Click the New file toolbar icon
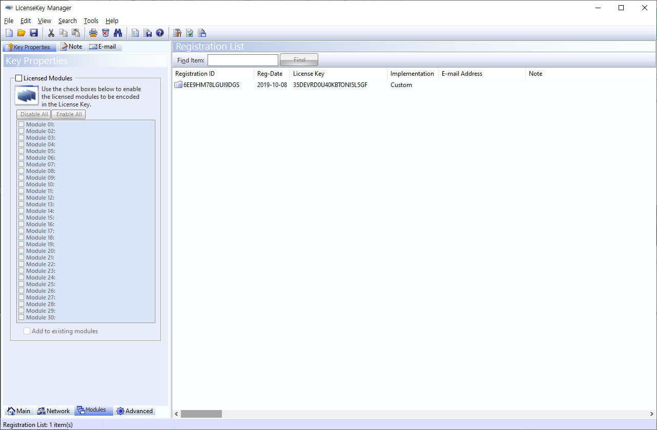657x430 pixels. [9, 33]
